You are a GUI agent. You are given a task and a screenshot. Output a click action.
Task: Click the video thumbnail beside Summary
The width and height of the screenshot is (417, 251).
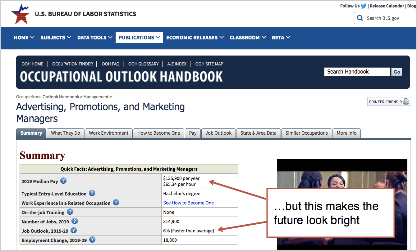pyautogui.click(x=342, y=205)
